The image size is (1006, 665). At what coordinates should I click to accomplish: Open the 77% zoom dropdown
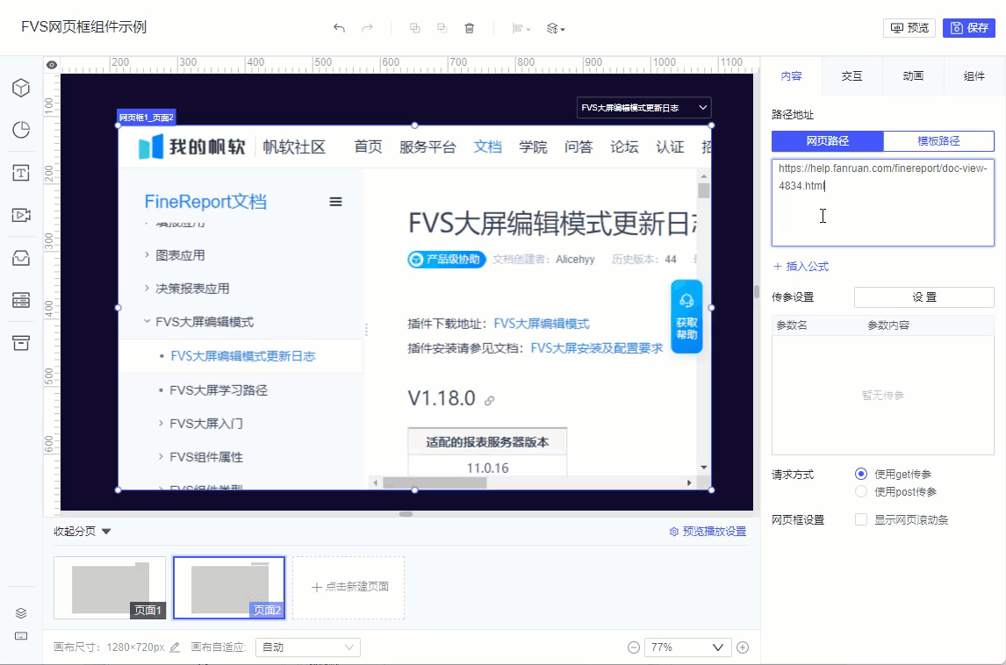coord(687,647)
